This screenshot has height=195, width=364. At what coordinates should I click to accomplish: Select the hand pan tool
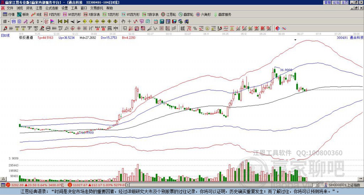pyautogui.click(x=123, y=22)
